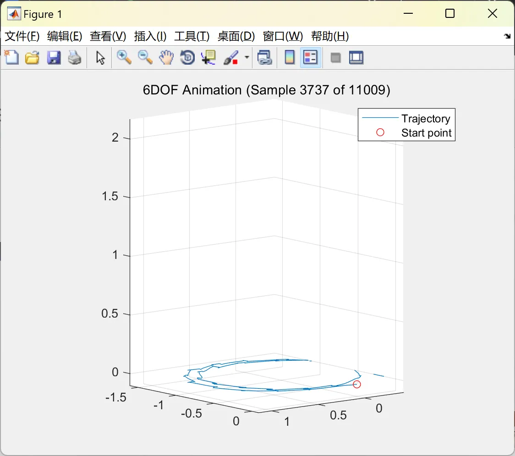515x456 pixels.
Task: Toggle the legend toolbar button
Action: [x=310, y=57]
